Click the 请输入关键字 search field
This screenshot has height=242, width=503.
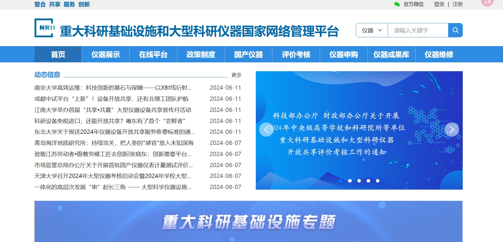418,30
